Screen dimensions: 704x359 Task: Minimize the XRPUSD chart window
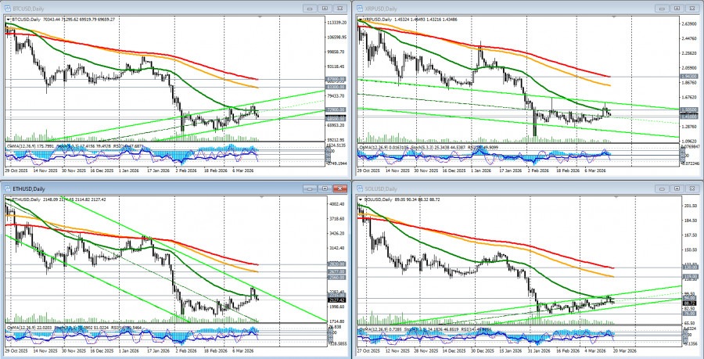pos(662,8)
